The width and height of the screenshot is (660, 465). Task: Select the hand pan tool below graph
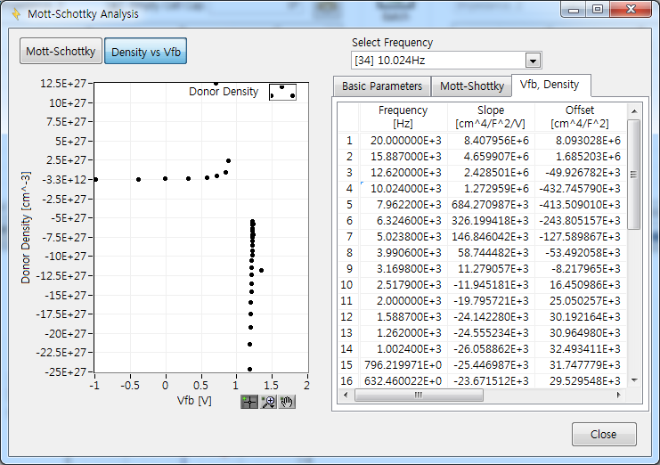[287, 403]
